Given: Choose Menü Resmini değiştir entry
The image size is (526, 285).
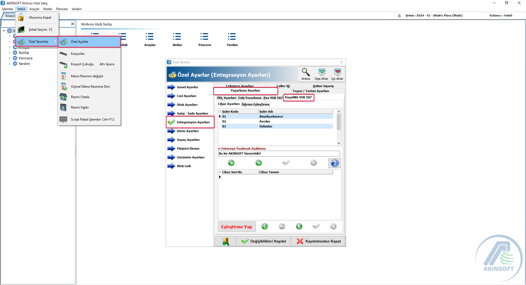Looking at the screenshot, I should coord(89,76).
